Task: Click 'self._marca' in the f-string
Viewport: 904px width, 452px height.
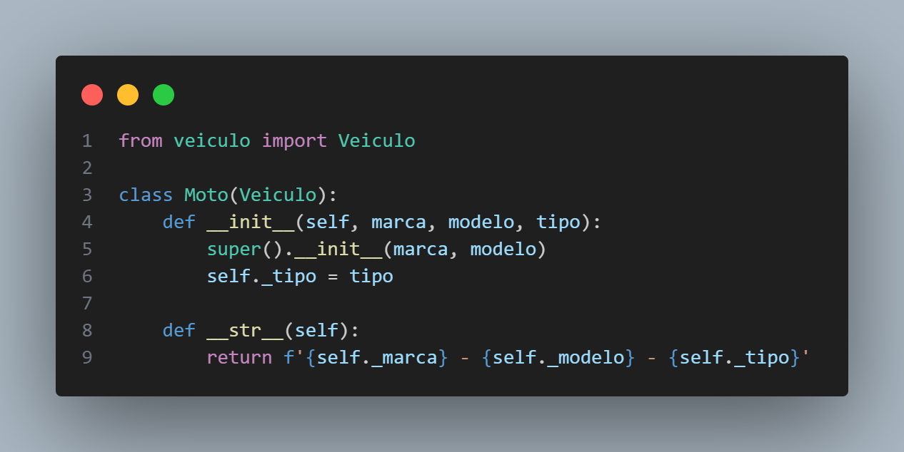Action: pos(377,357)
